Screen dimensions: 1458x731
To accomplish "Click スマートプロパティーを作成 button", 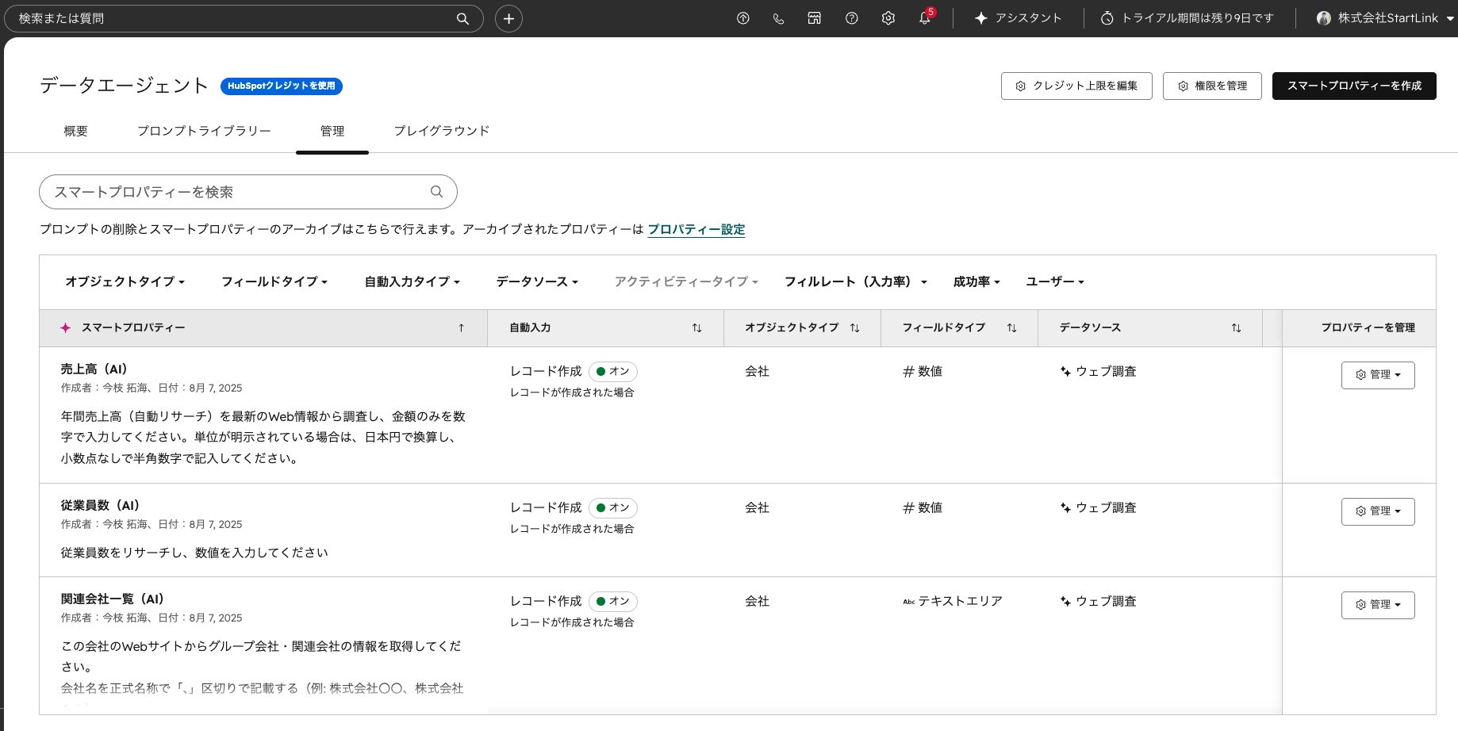I will coord(1354,86).
